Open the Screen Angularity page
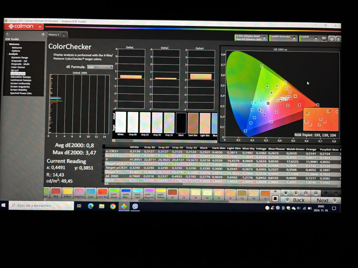358x268 pixels. tap(20, 87)
